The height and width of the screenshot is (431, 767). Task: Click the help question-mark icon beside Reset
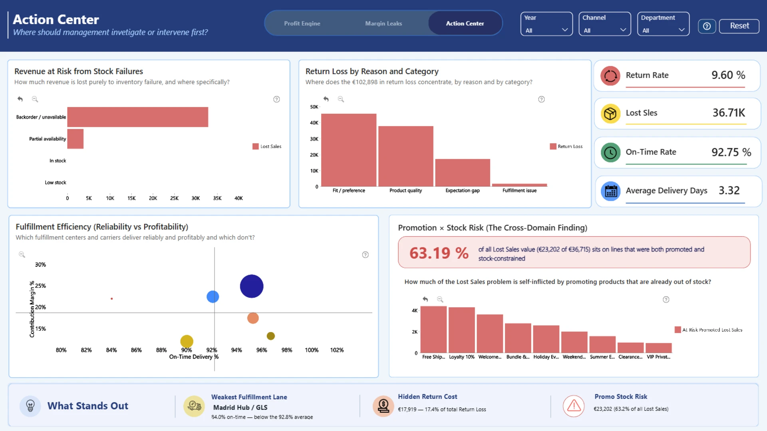click(707, 26)
